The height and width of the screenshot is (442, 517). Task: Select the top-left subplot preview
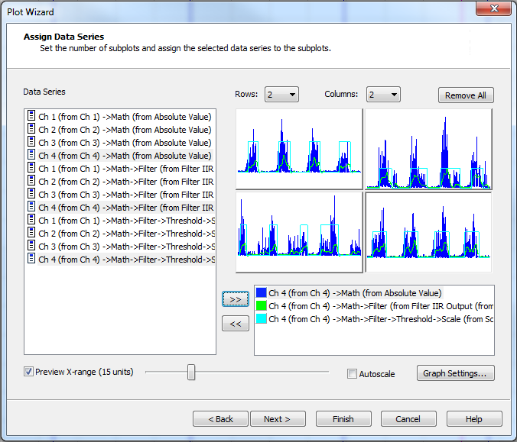tap(299, 148)
